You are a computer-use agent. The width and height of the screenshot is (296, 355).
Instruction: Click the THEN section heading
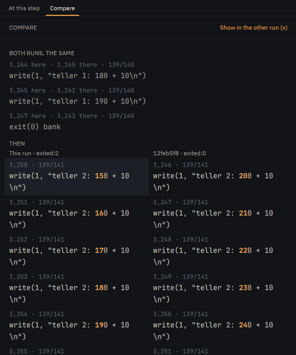coord(17,144)
